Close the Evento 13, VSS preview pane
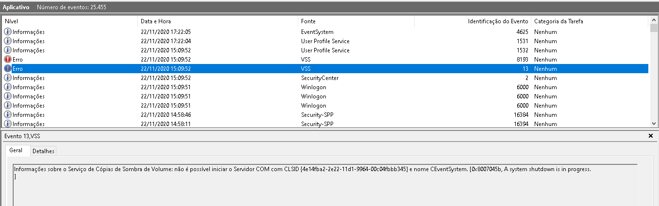Screen dimensions: 659x206 click(x=651, y=136)
